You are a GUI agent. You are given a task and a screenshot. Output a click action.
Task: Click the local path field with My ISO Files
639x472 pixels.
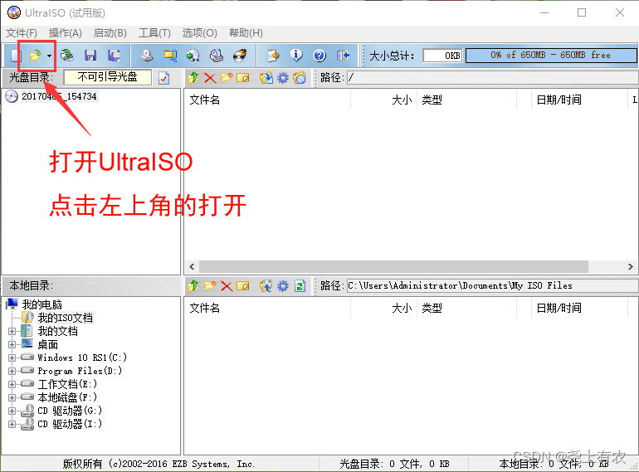492,286
